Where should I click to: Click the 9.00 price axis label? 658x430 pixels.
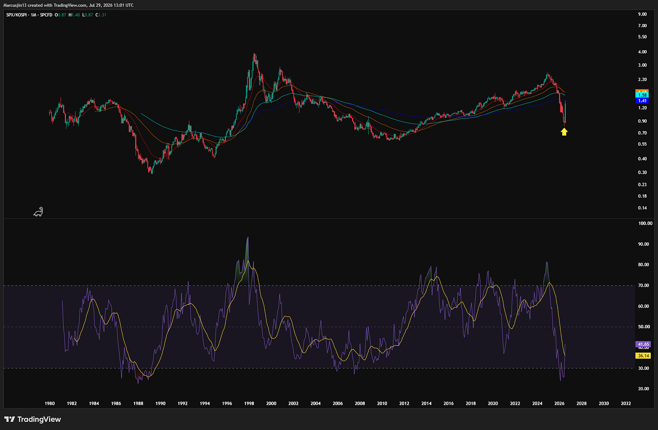(642, 14)
